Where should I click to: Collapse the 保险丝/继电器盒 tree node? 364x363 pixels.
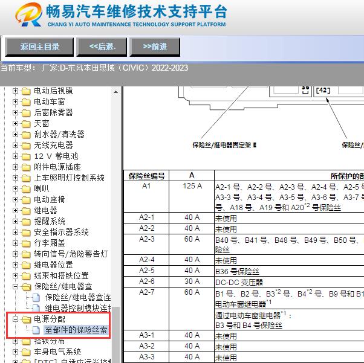pyautogui.click(x=15, y=287)
